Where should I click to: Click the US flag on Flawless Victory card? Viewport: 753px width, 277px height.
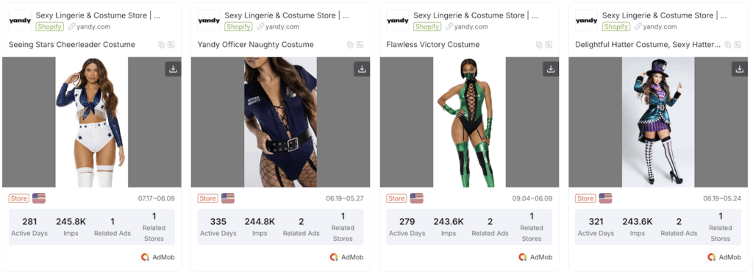click(416, 198)
